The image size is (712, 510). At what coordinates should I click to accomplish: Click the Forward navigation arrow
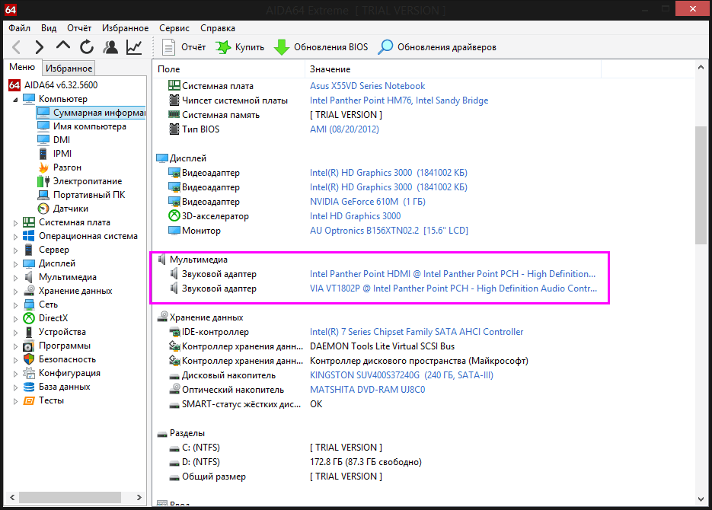[x=39, y=47]
